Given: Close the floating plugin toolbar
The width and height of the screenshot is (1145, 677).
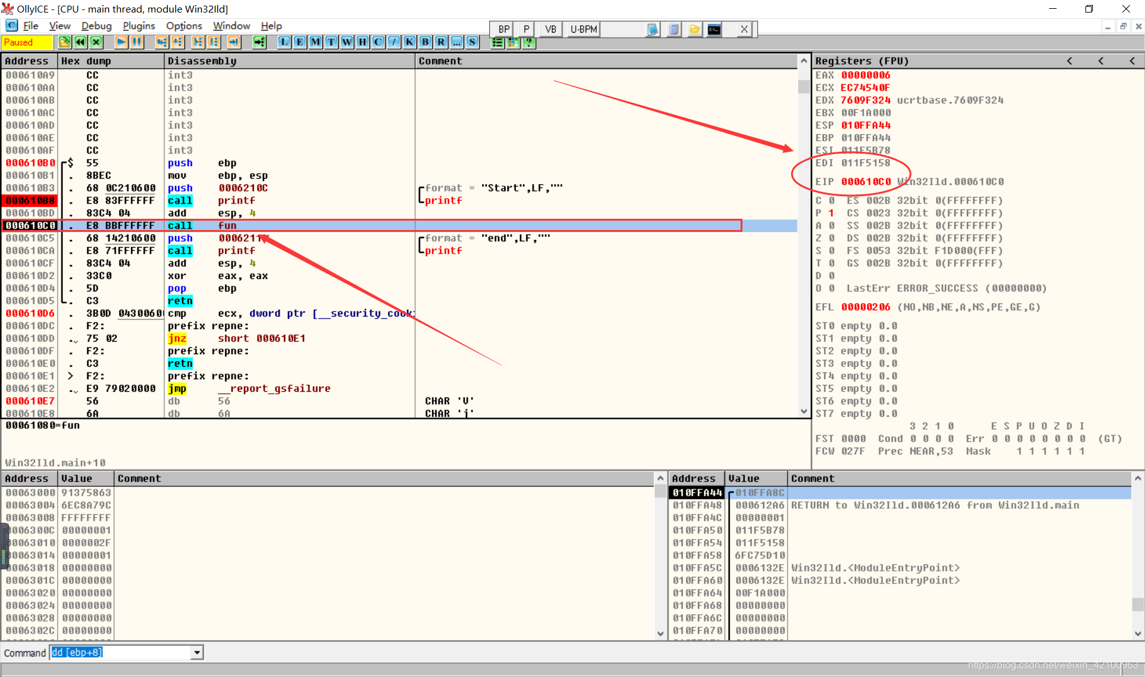Looking at the screenshot, I should (x=744, y=29).
